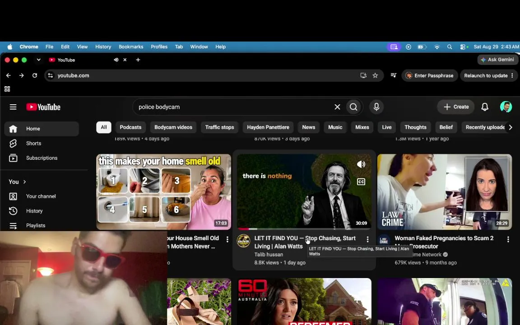520x325 pixels.
Task: Open the 60 Minutes Australia thumbnail
Action: click(304, 302)
